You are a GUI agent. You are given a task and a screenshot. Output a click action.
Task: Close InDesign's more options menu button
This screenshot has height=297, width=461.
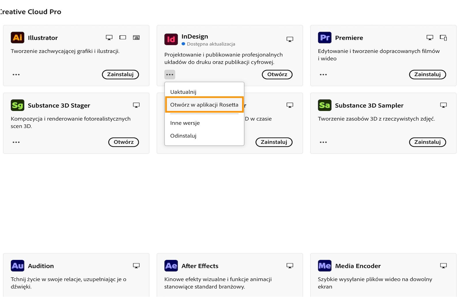170,74
